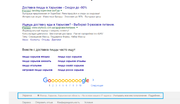Go to results page 5
Viewport: 180px width, 104px height.
coord(63,85)
